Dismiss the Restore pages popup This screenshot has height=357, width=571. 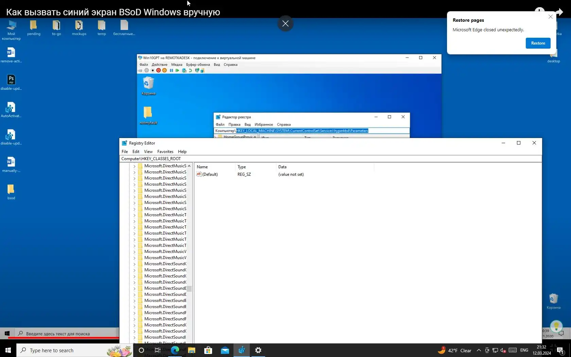click(x=551, y=17)
